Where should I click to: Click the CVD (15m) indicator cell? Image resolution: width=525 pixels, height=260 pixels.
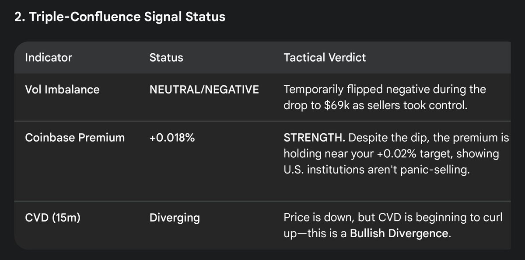[52, 217]
